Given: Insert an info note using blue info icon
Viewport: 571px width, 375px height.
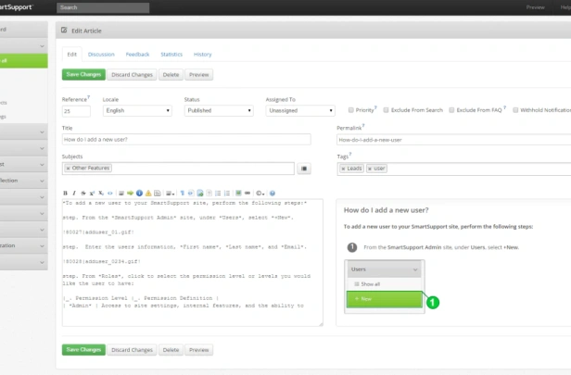Looking at the screenshot, I should [x=139, y=194].
